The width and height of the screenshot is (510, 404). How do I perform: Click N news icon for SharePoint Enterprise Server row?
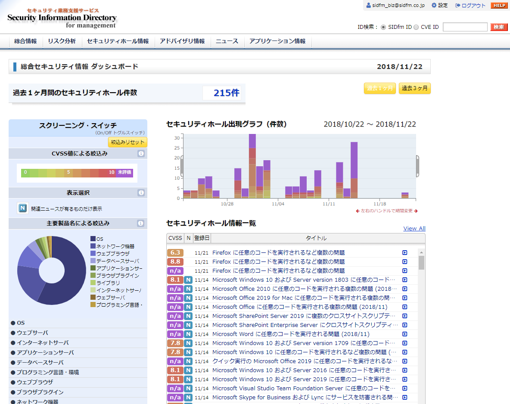pyautogui.click(x=188, y=325)
